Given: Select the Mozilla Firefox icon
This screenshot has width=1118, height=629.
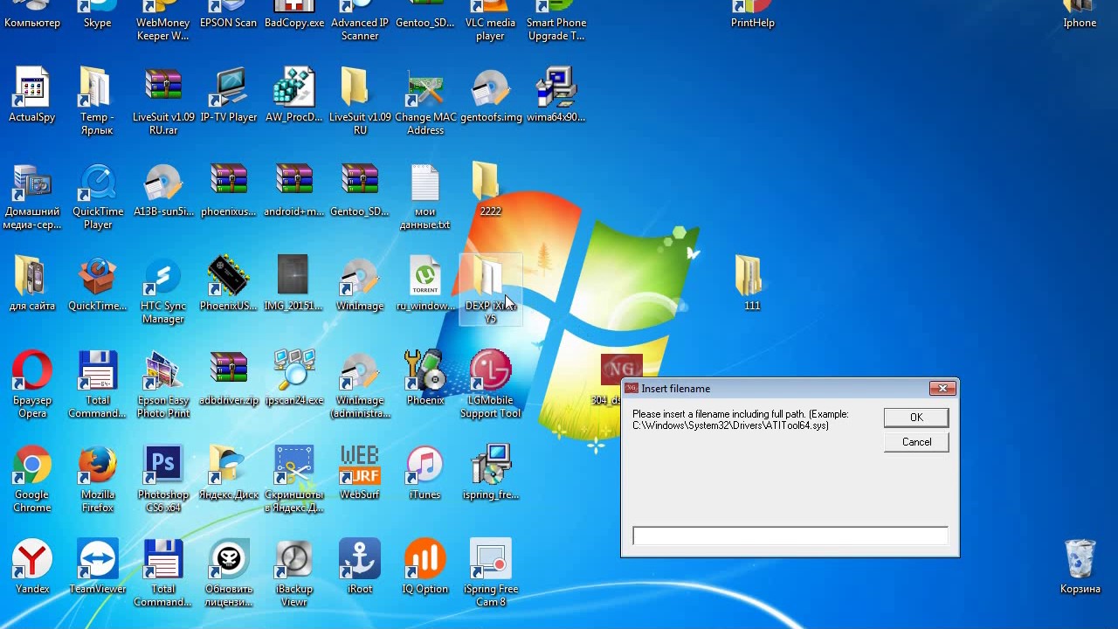Looking at the screenshot, I should click(98, 479).
